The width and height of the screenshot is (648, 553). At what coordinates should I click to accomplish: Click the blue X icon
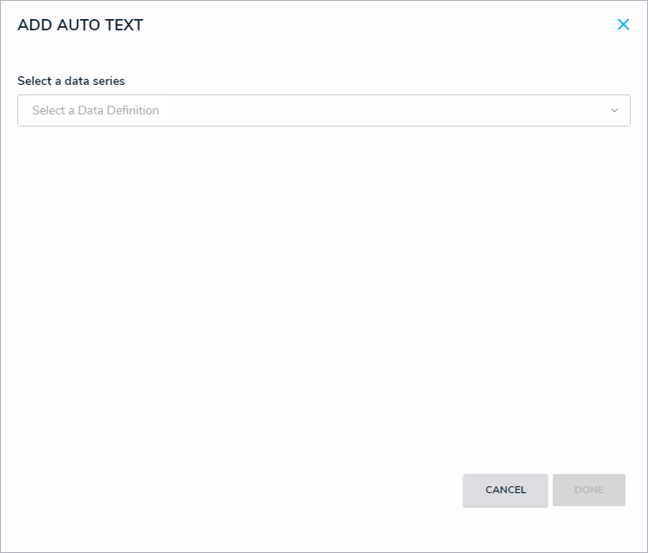(623, 25)
